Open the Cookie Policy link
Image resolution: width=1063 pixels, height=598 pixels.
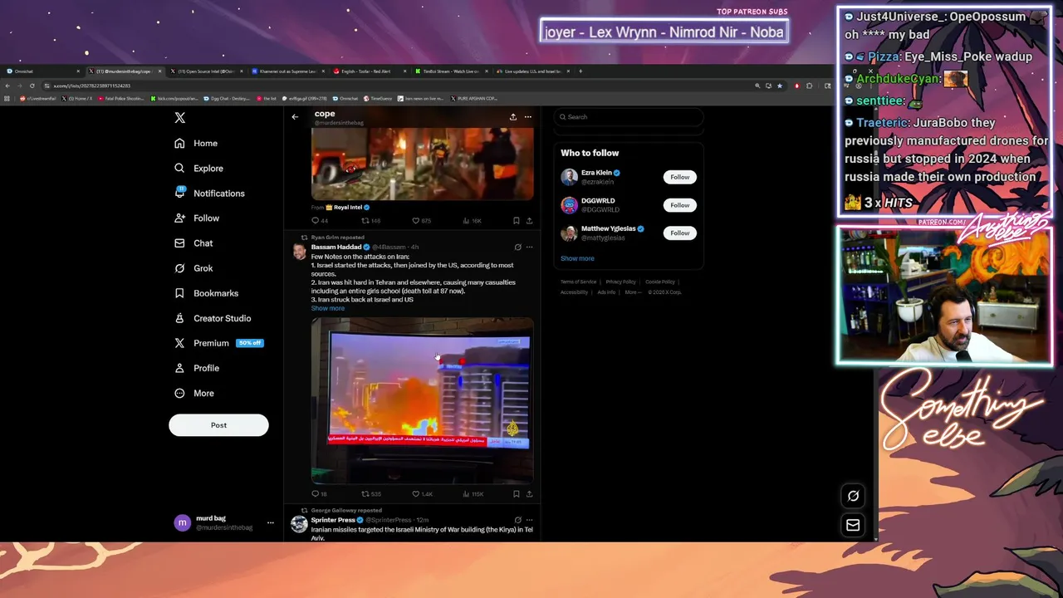coord(660,282)
